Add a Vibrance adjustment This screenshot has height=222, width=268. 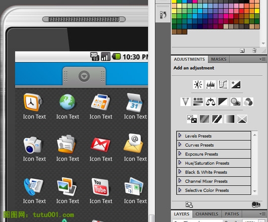(x=186, y=102)
